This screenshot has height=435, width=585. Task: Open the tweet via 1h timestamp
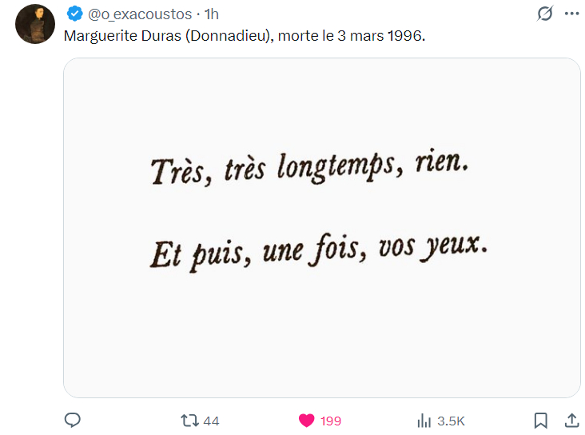(212, 14)
